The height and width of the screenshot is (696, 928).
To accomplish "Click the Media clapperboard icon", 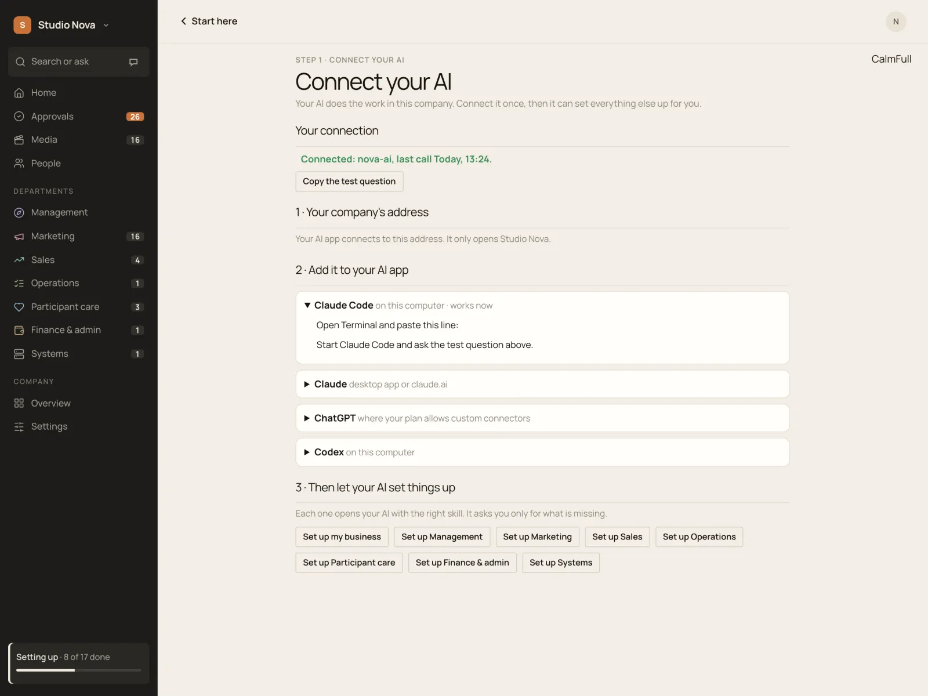I will tap(19, 140).
